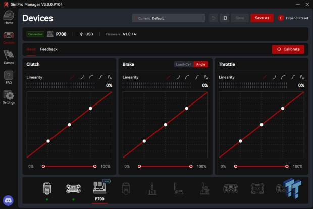
Task: Open the Games sidebar section
Action: point(9,58)
